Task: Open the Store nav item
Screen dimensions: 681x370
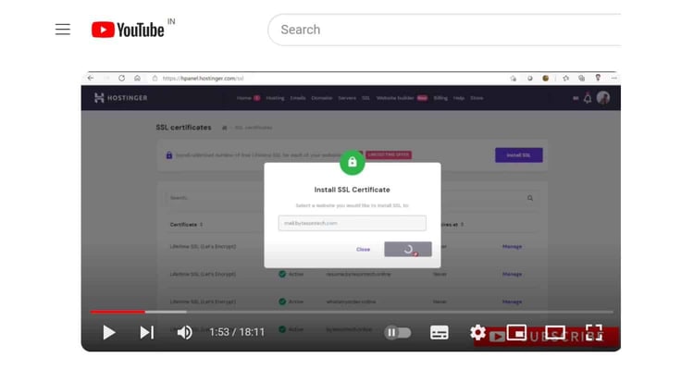Action: tap(477, 98)
